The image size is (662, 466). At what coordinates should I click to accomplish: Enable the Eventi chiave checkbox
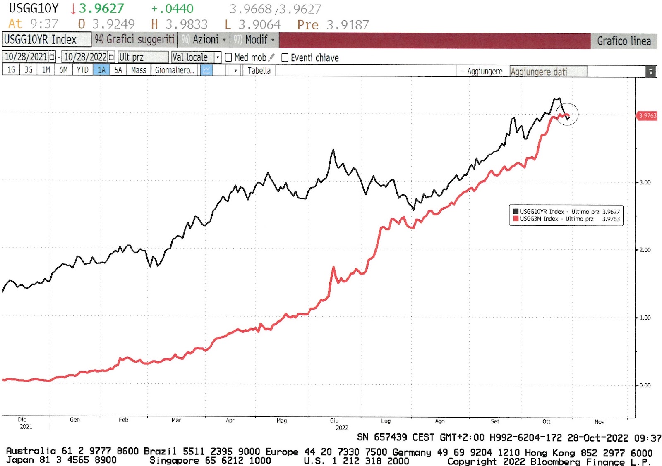tap(285, 57)
